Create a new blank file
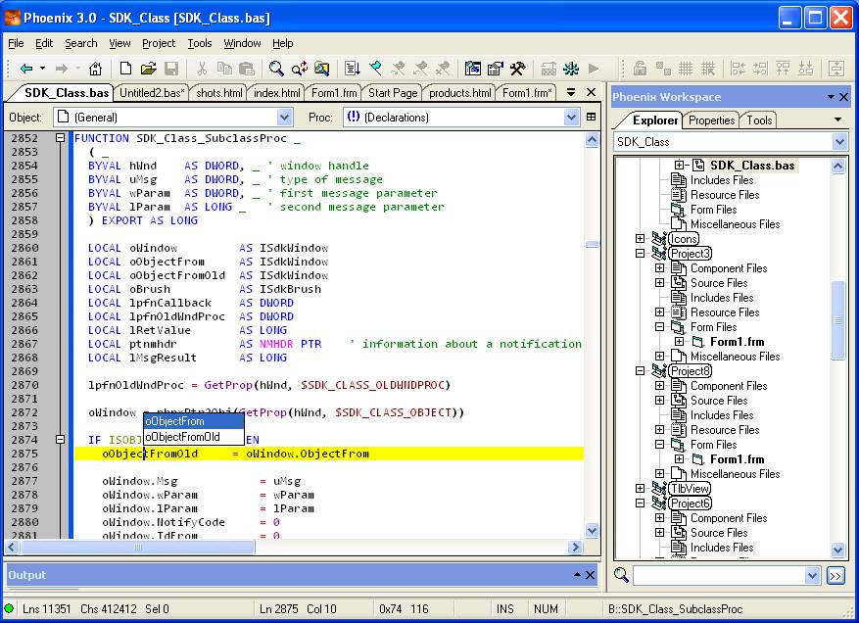This screenshot has width=859, height=623. (x=125, y=69)
